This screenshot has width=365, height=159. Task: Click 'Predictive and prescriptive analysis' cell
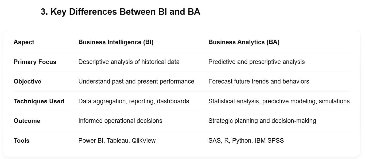[x=257, y=62]
